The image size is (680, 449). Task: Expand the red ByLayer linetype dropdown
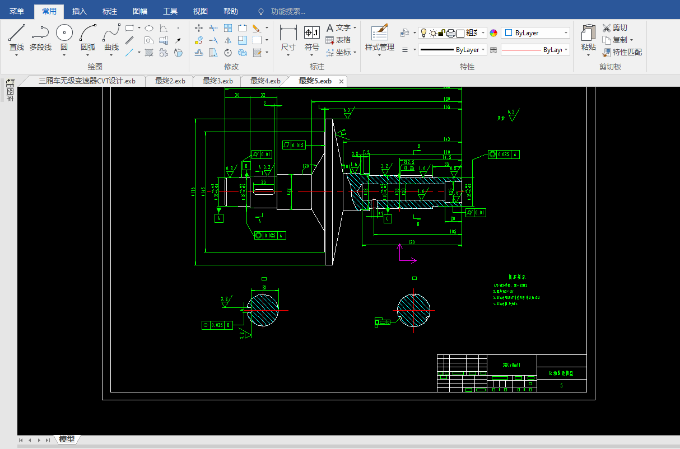(535, 50)
